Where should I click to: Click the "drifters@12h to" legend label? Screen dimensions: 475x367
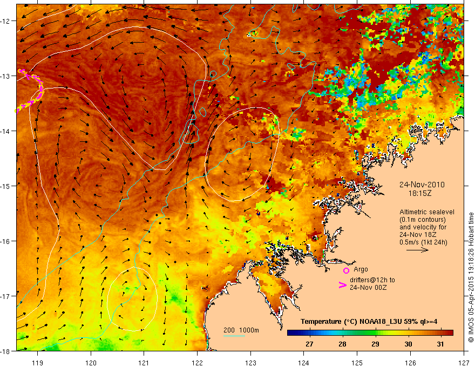tap(372, 280)
